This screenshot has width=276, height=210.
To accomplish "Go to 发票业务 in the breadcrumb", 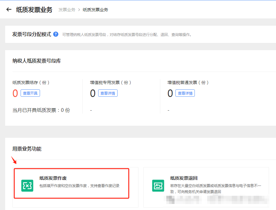I will [67, 10].
